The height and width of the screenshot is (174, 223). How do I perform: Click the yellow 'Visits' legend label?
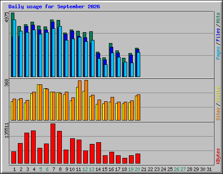coord(218,95)
